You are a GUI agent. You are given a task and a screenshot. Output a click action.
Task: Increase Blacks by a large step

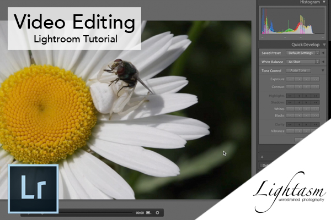point(315,116)
